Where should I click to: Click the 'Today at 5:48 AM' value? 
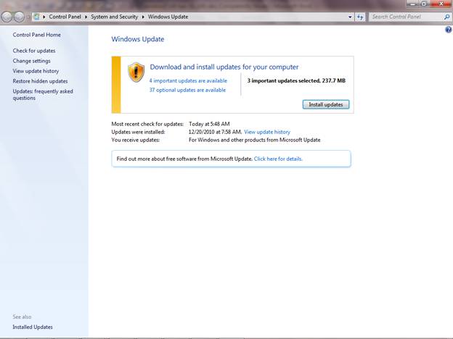click(x=209, y=124)
